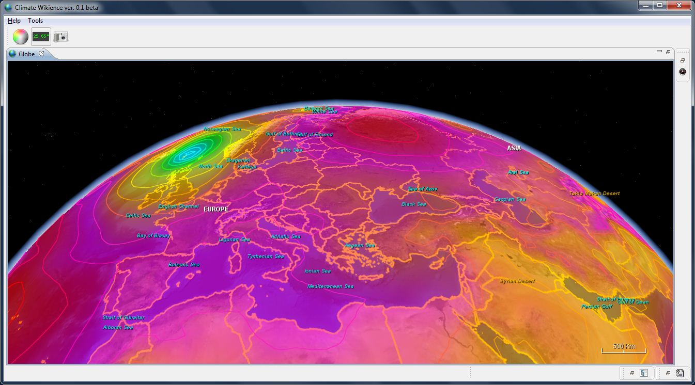Open the Help menu
This screenshot has height=385, width=695.
(x=14, y=21)
